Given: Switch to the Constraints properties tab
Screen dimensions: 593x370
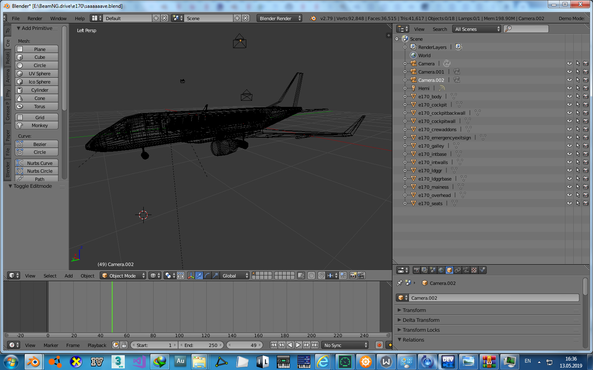Looking at the screenshot, I should [x=458, y=270].
